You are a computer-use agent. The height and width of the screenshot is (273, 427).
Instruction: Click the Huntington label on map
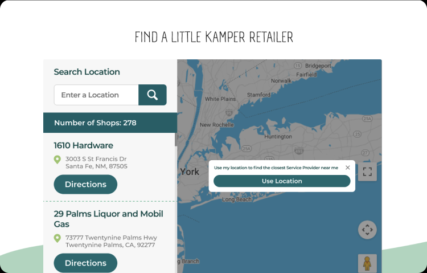coord(278,137)
